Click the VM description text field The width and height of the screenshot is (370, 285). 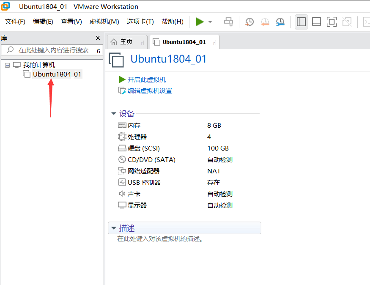pyautogui.click(x=160, y=239)
